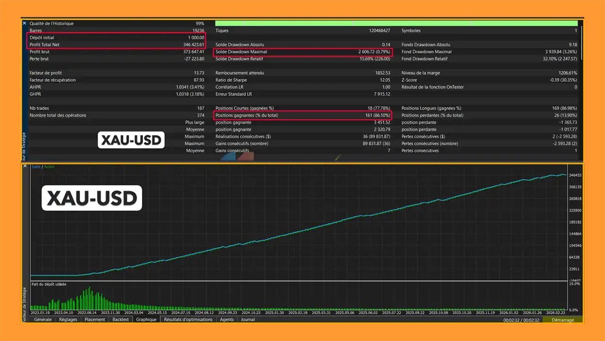The image size is (605, 341).
Task: Click the Action legend label on graph
Action: (49, 167)
